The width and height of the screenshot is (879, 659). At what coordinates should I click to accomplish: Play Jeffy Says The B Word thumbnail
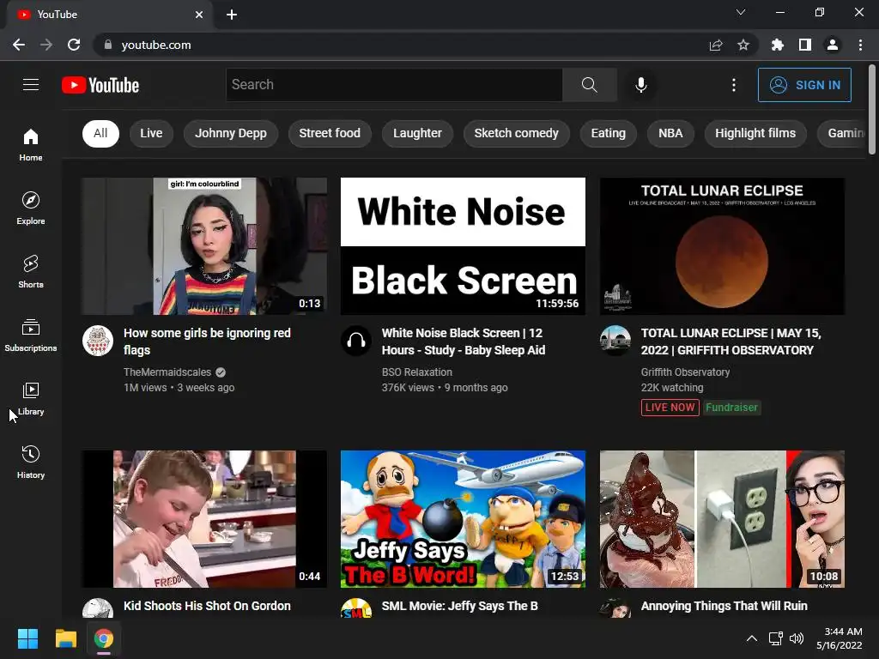click(463, 519)
